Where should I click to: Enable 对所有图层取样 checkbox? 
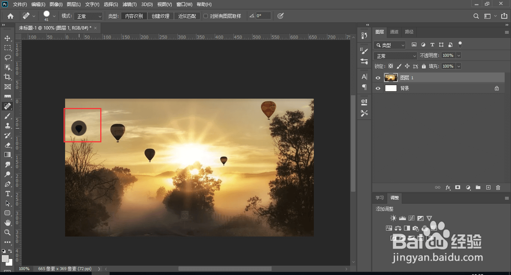click(x=205, y=16)
